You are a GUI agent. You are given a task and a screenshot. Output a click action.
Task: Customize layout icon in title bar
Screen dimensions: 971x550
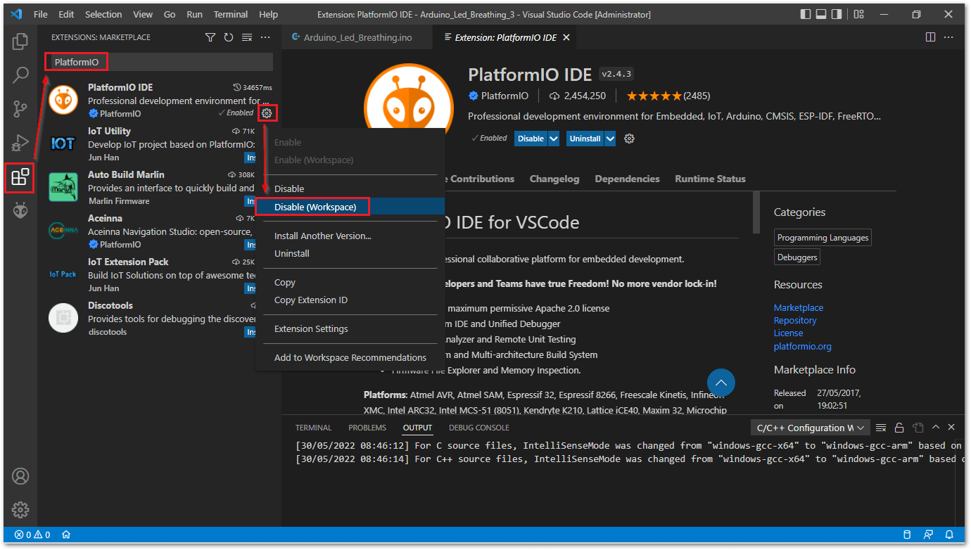tap(858, 14)
